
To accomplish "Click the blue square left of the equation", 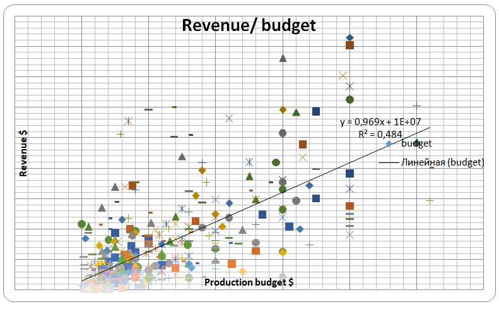I will pyautogui.click(x=316, y=111).
